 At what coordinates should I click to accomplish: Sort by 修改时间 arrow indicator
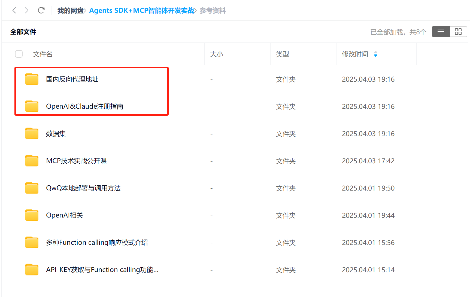point(376,54)
